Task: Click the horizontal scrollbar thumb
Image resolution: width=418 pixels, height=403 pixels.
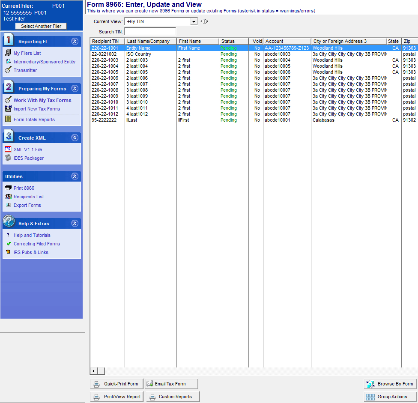Action: click(101, 371)
